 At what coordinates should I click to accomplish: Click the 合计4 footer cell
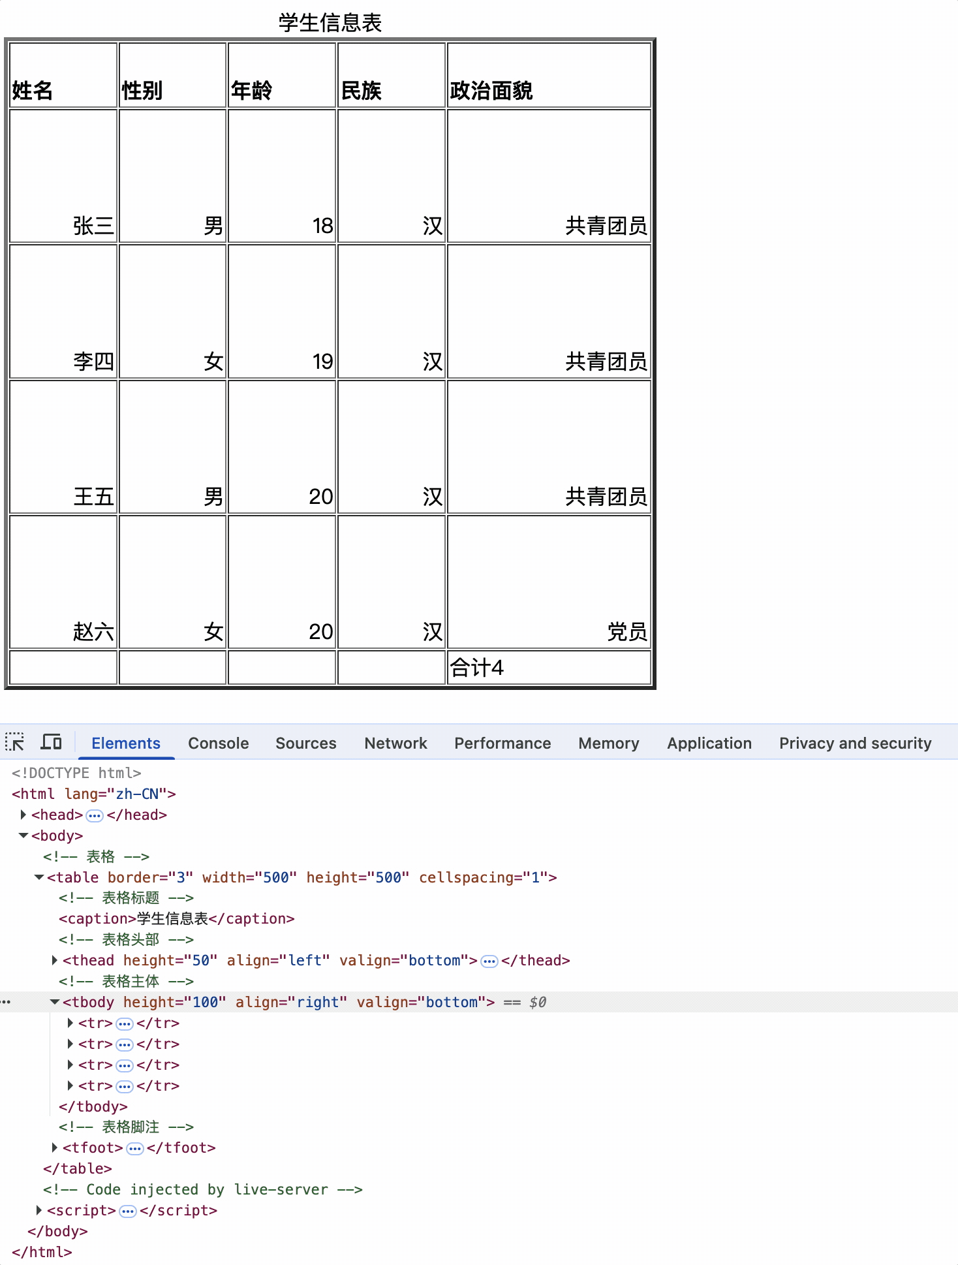(549, 668)
